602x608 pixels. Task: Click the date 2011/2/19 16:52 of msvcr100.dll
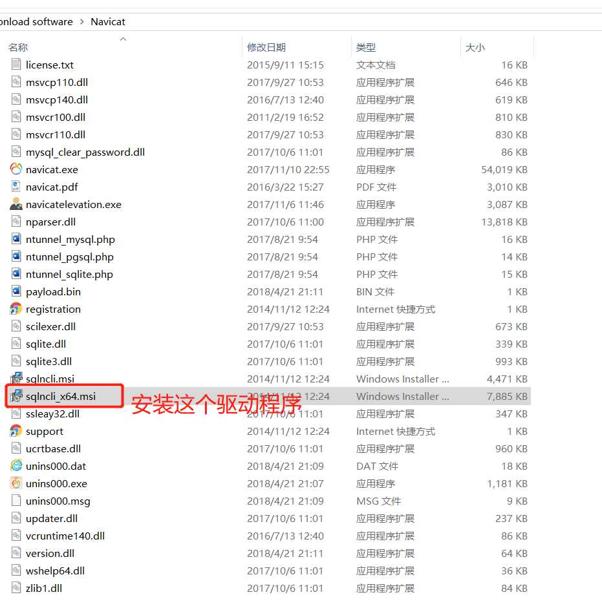click(285, 117)
